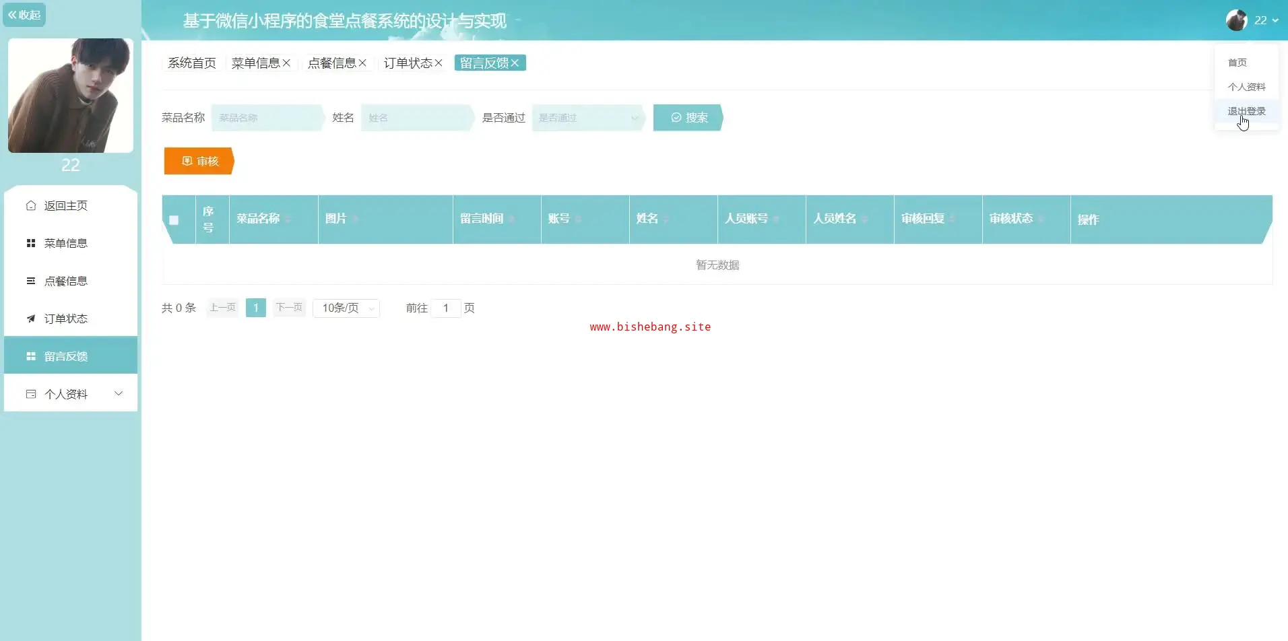The height and width of the screenshot is (641, 1288).
Task: Expand the 个人资料 sidebar submenu
Action: 119,394
